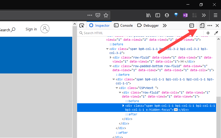This screenshot has height=138, width=221.
Task: Minimize the Firefox window
Action: coord(188,5)
